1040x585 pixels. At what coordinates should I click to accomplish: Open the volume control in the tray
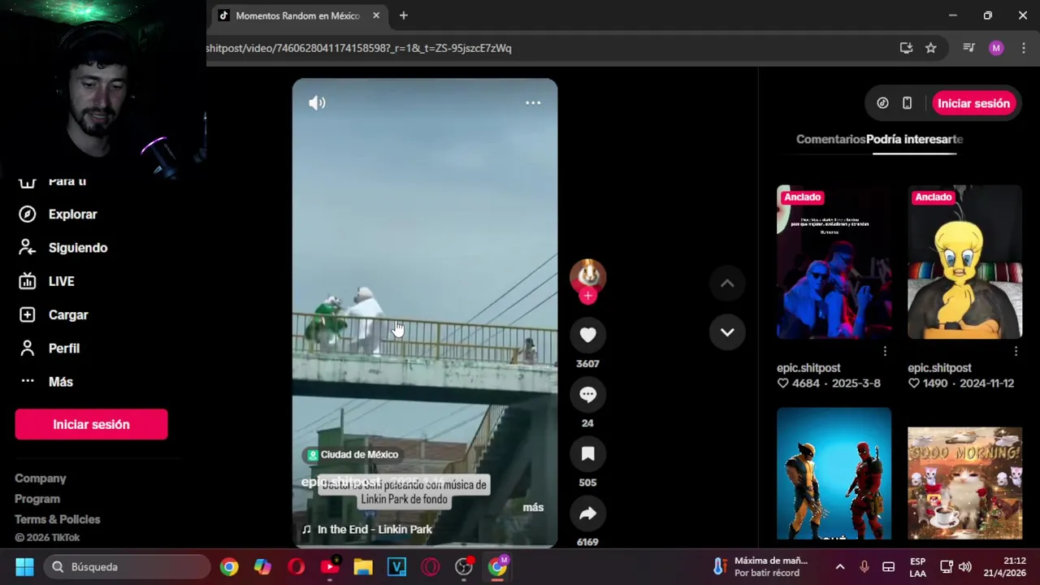coord(965,567)
